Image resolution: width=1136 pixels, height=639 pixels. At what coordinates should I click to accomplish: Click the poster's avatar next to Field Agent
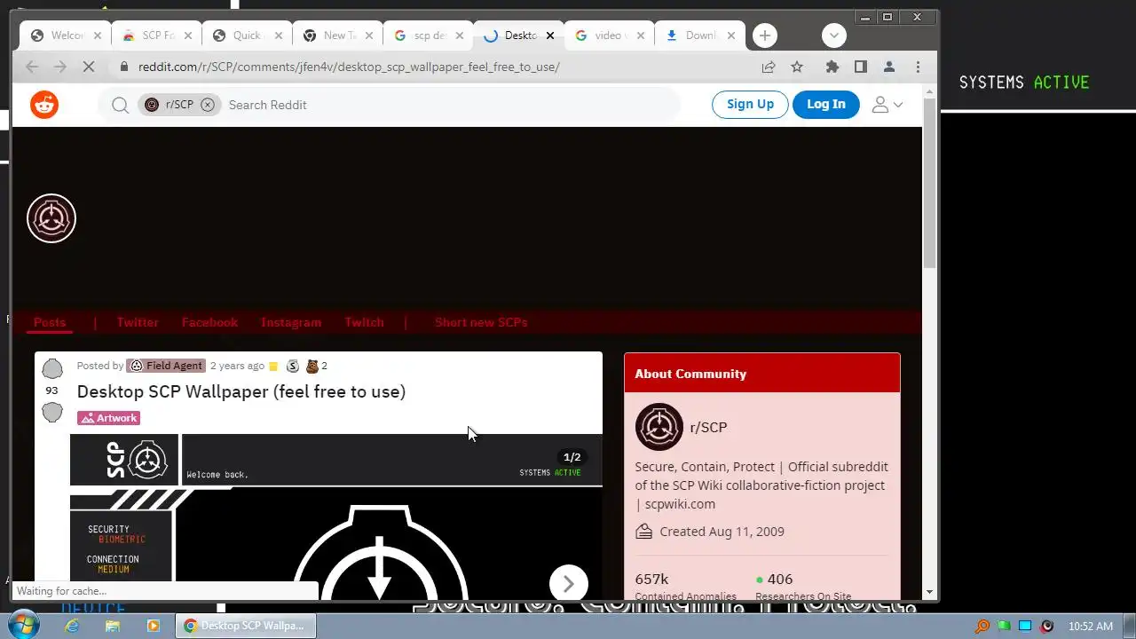tap(135, 366)
